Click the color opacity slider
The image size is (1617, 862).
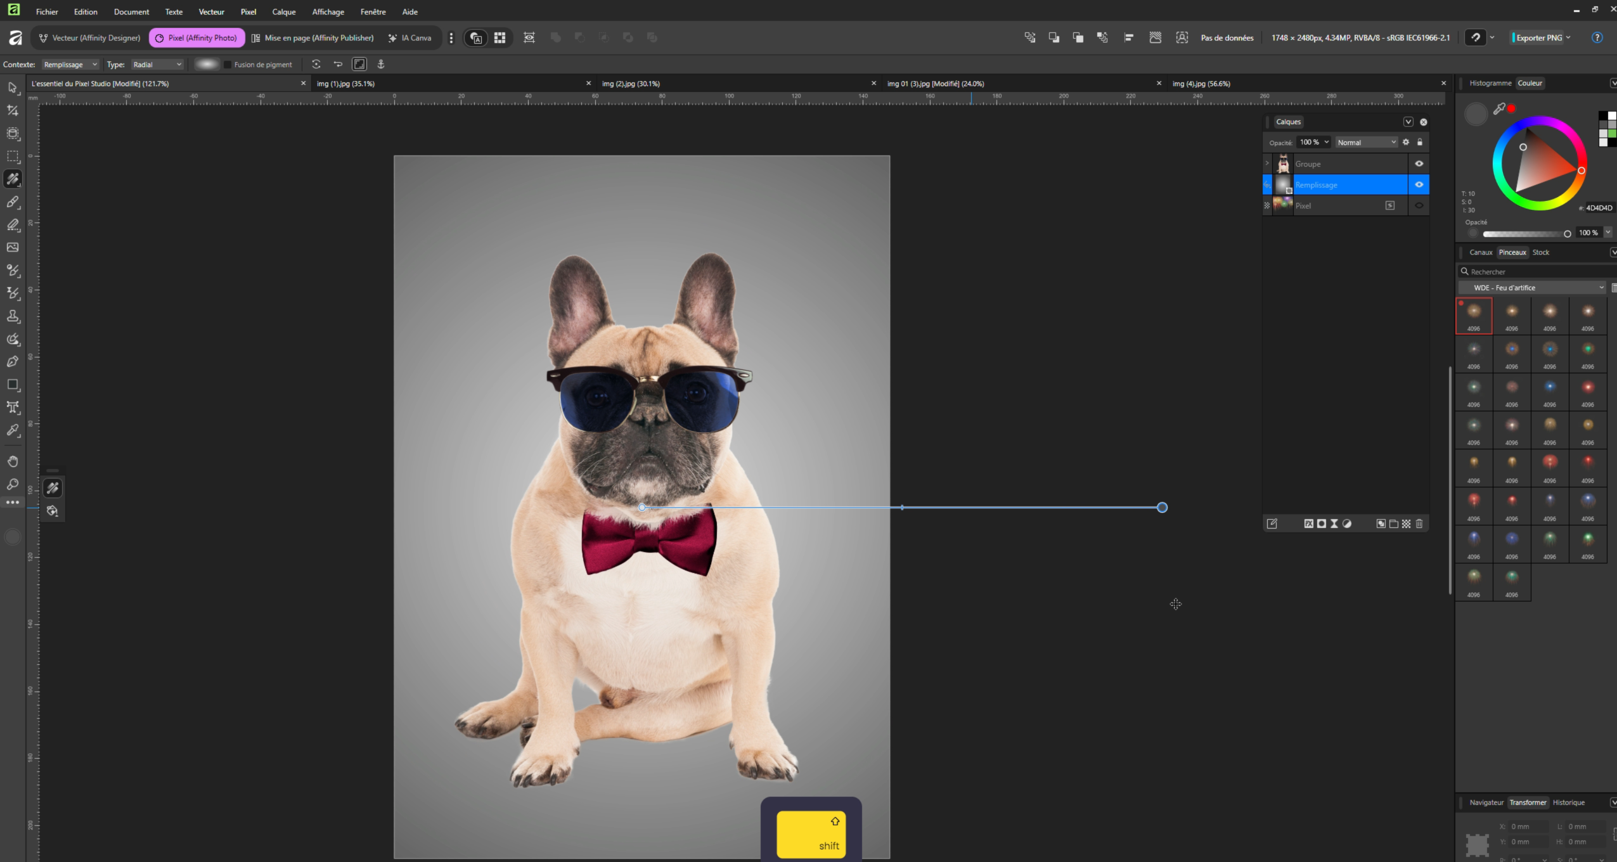click(1524, 234)
